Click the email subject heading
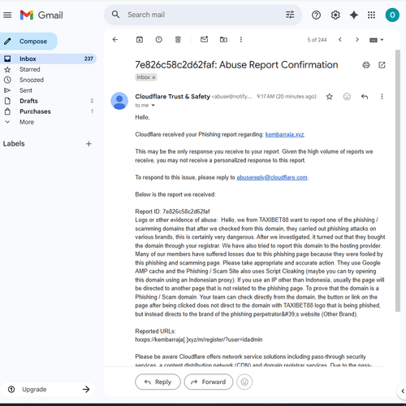406x406 pixels. pyautogui.click(x=236, y=65)
